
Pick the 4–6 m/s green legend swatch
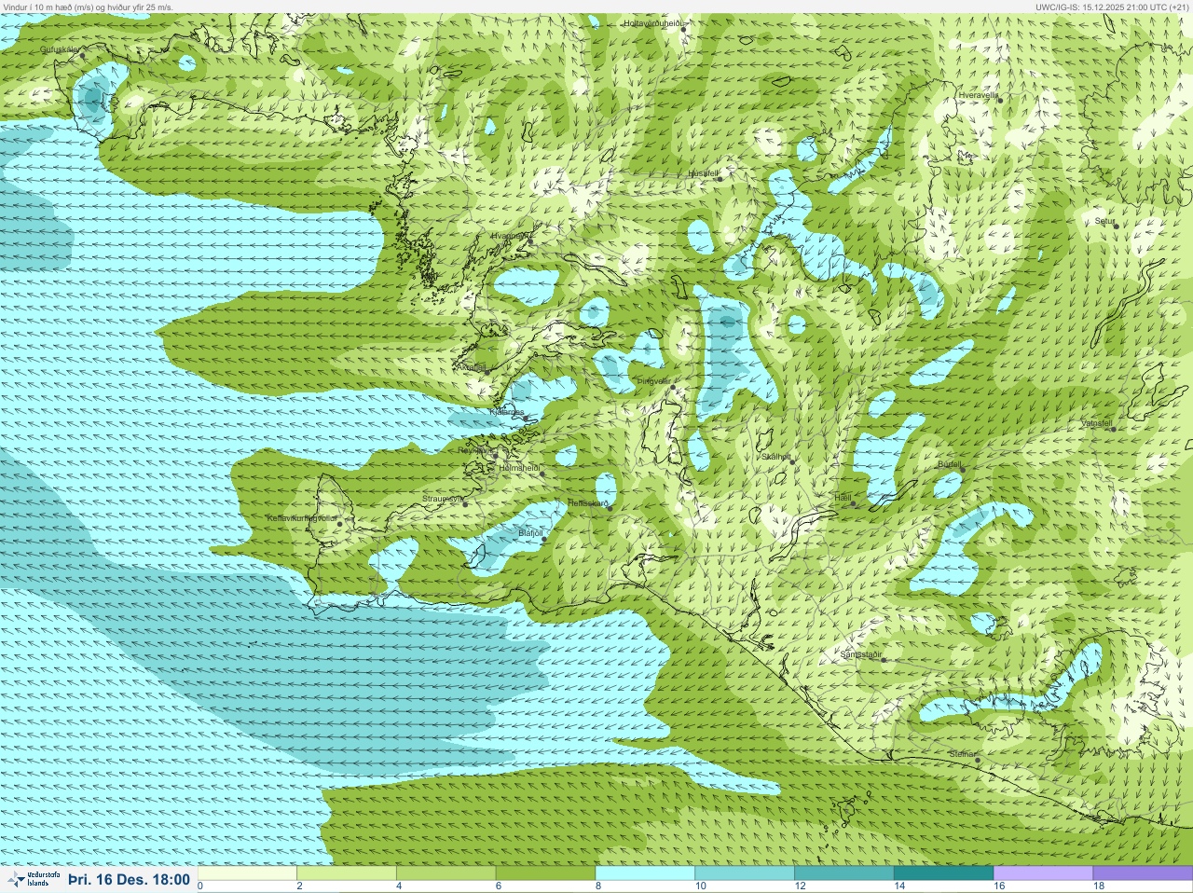[446, 873]
